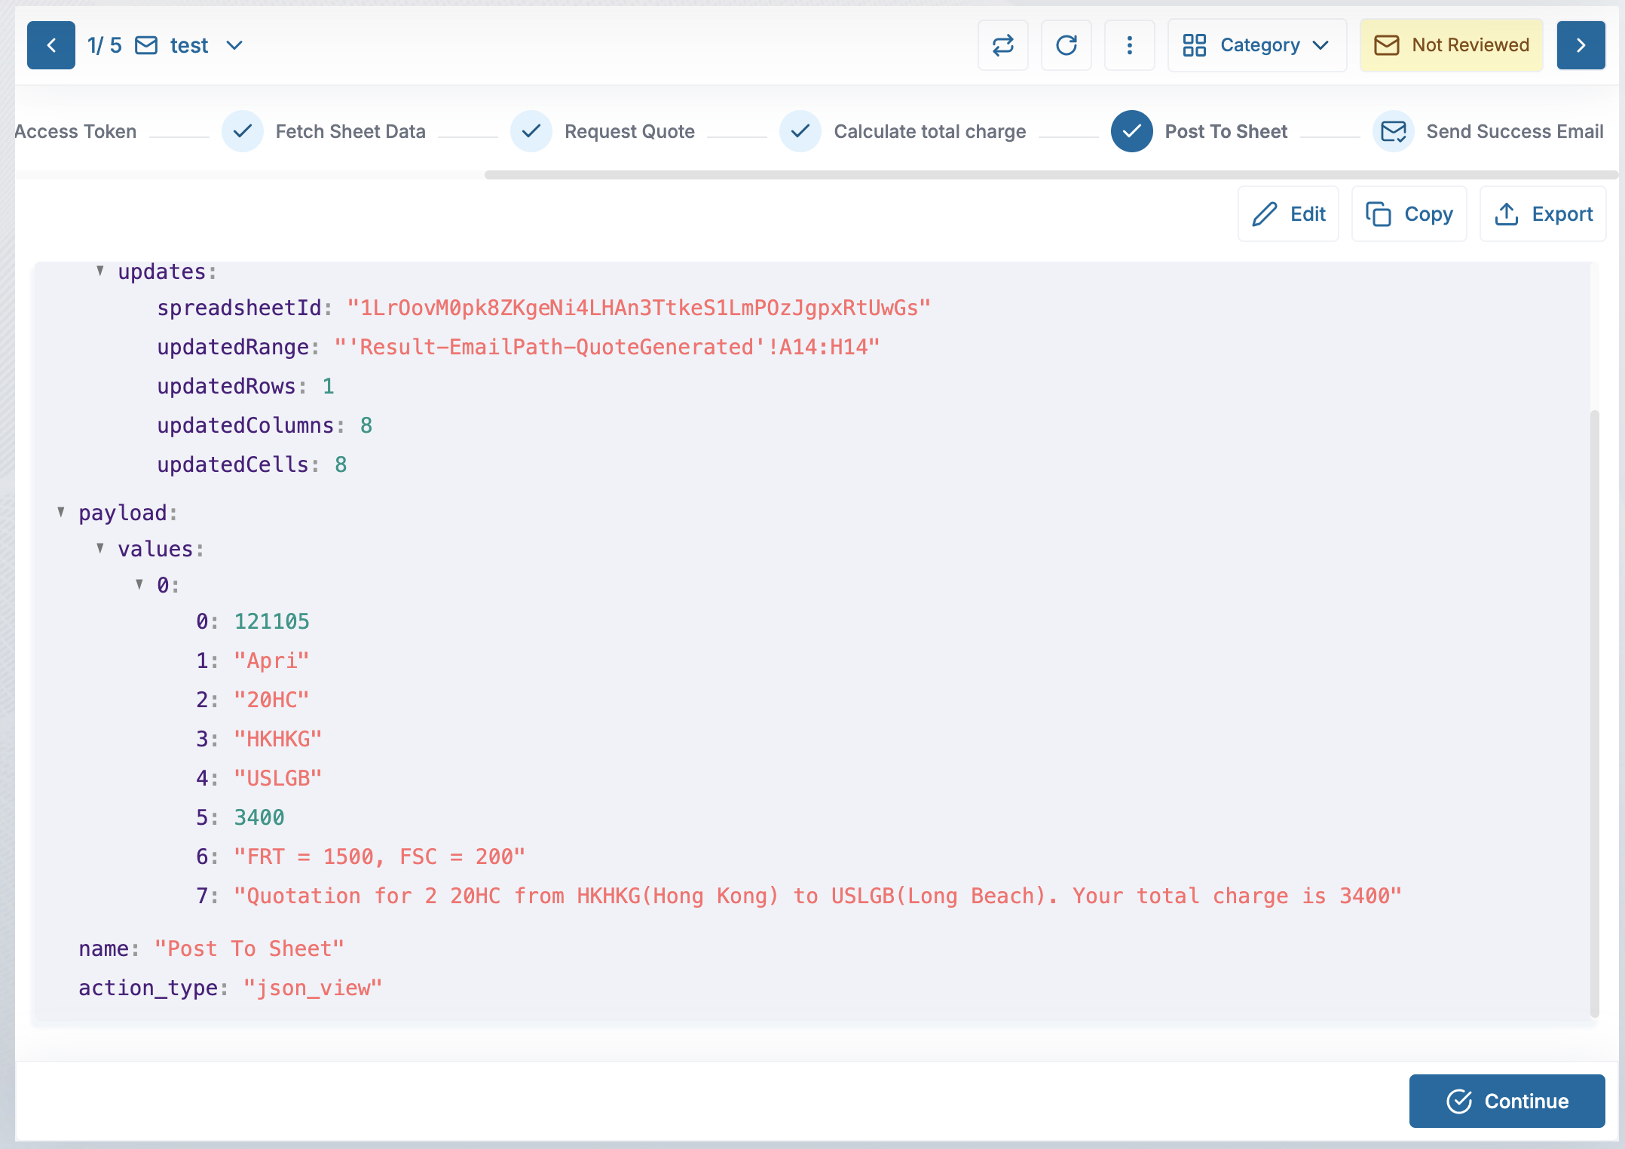Open the Category dropdown
This screenshot has height=1149, width=1625.
click(x=1256, y=45)
